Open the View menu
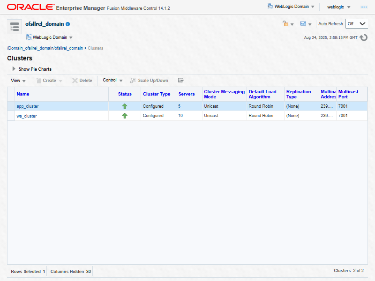375x281 pixels. [x=18, y=81]
